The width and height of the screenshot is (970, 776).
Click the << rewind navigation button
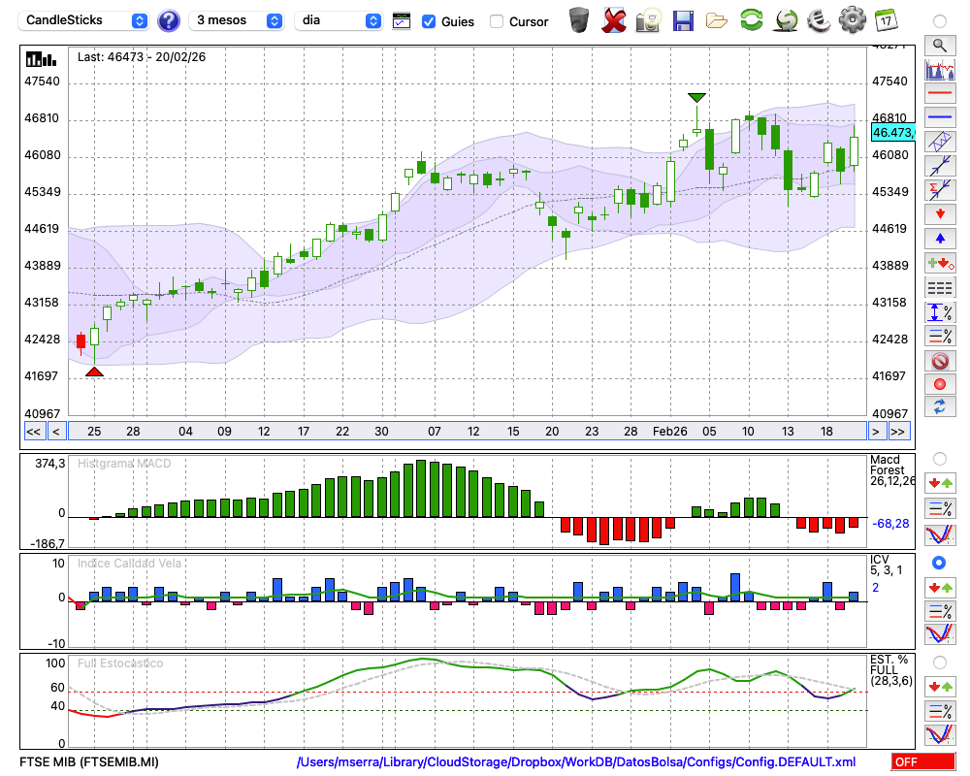(x=33, y=431)
